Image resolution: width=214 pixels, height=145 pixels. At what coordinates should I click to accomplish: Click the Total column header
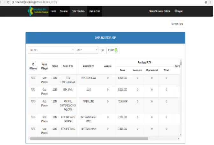[166, 70]
